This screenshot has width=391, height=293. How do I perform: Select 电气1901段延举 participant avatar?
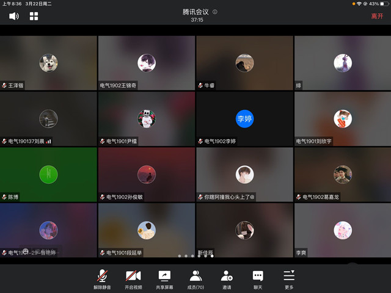[x=147, y=230]
